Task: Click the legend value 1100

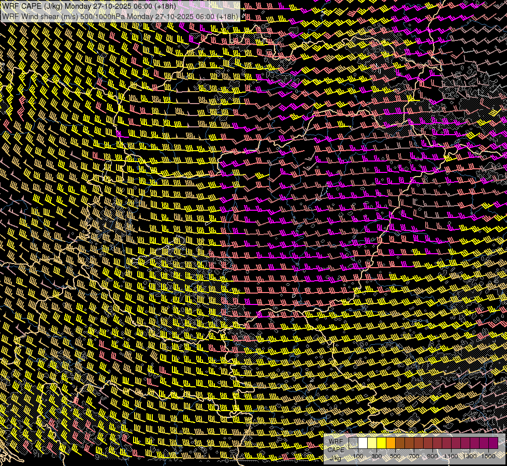Action: [x=451, y=456]
